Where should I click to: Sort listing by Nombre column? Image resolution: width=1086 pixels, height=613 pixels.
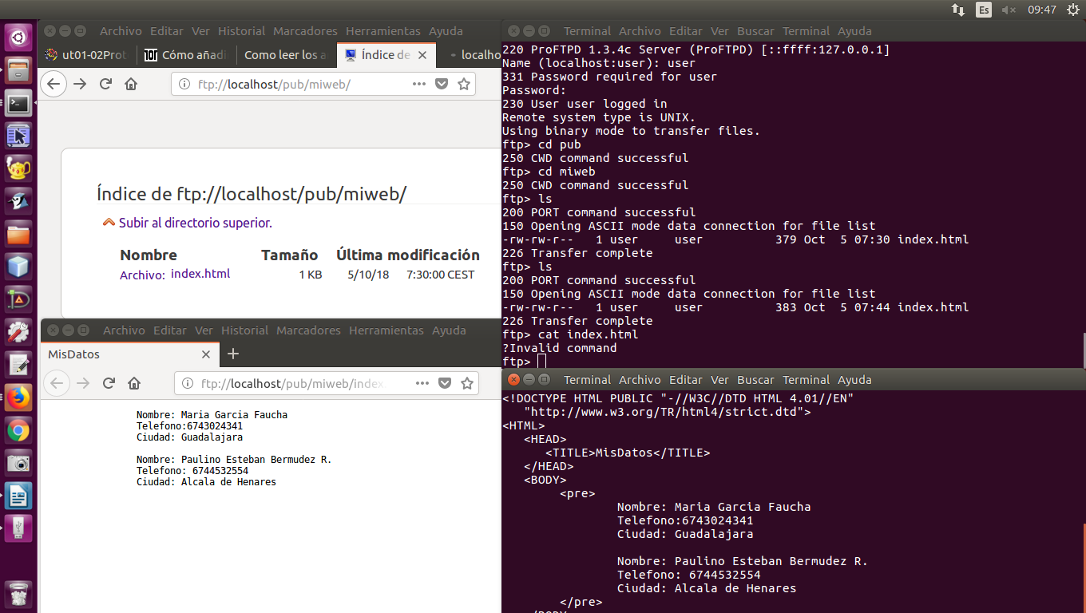(x=149, y=255)
